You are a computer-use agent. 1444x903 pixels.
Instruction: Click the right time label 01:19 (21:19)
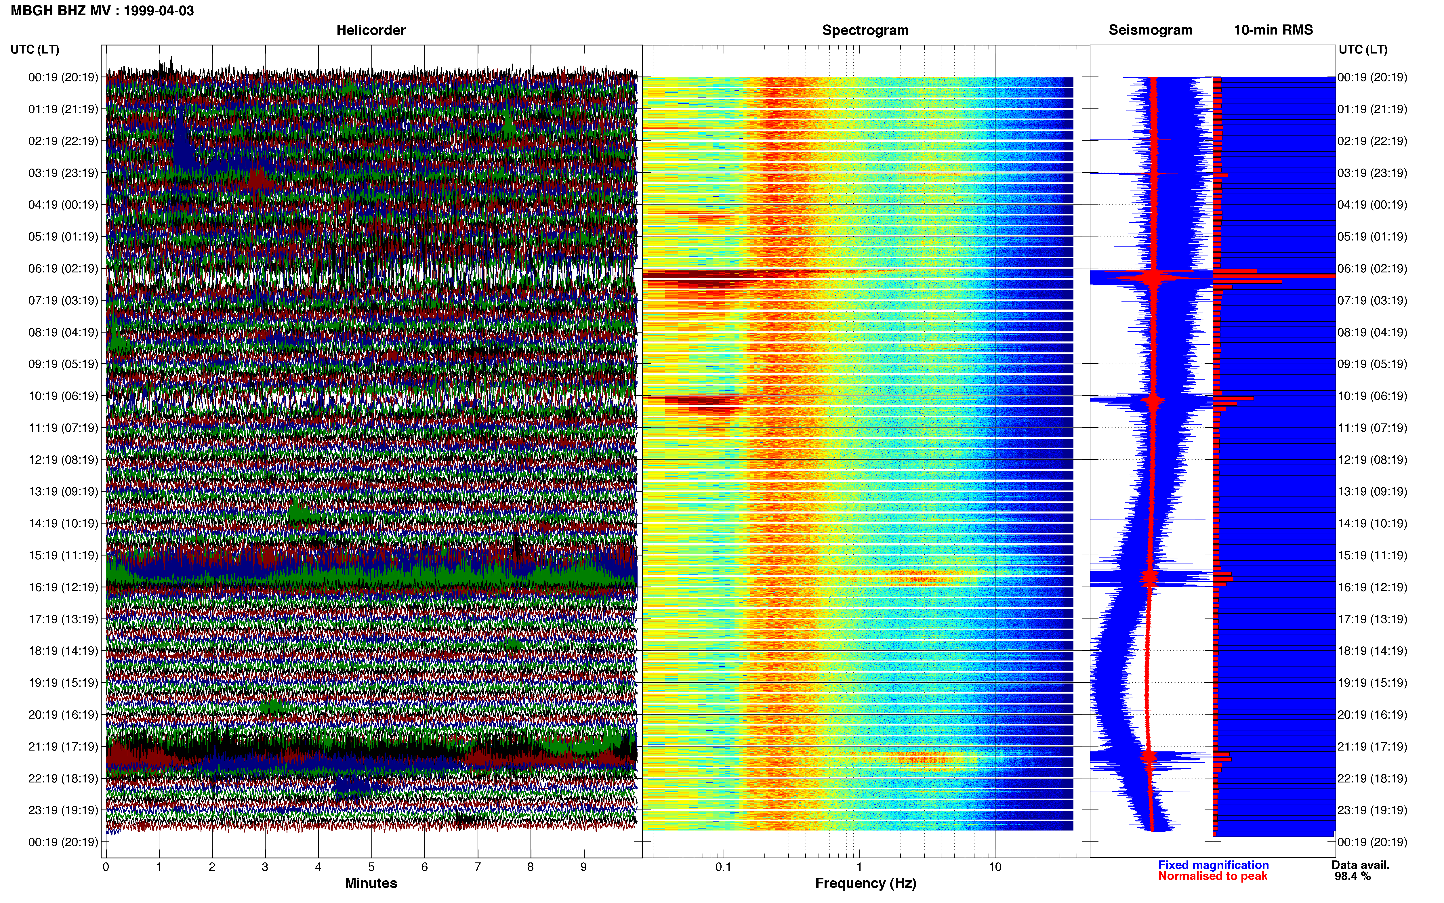tap(1372, 109)
